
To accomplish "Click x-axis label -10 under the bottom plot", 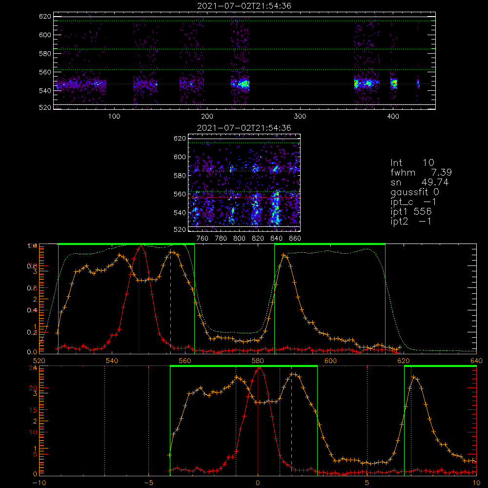I will click(39, 483).
